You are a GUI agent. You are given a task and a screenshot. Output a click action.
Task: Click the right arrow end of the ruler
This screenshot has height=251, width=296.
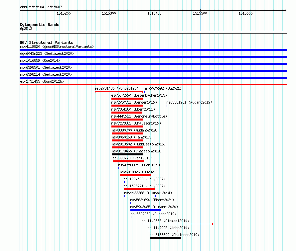(286, 11)
